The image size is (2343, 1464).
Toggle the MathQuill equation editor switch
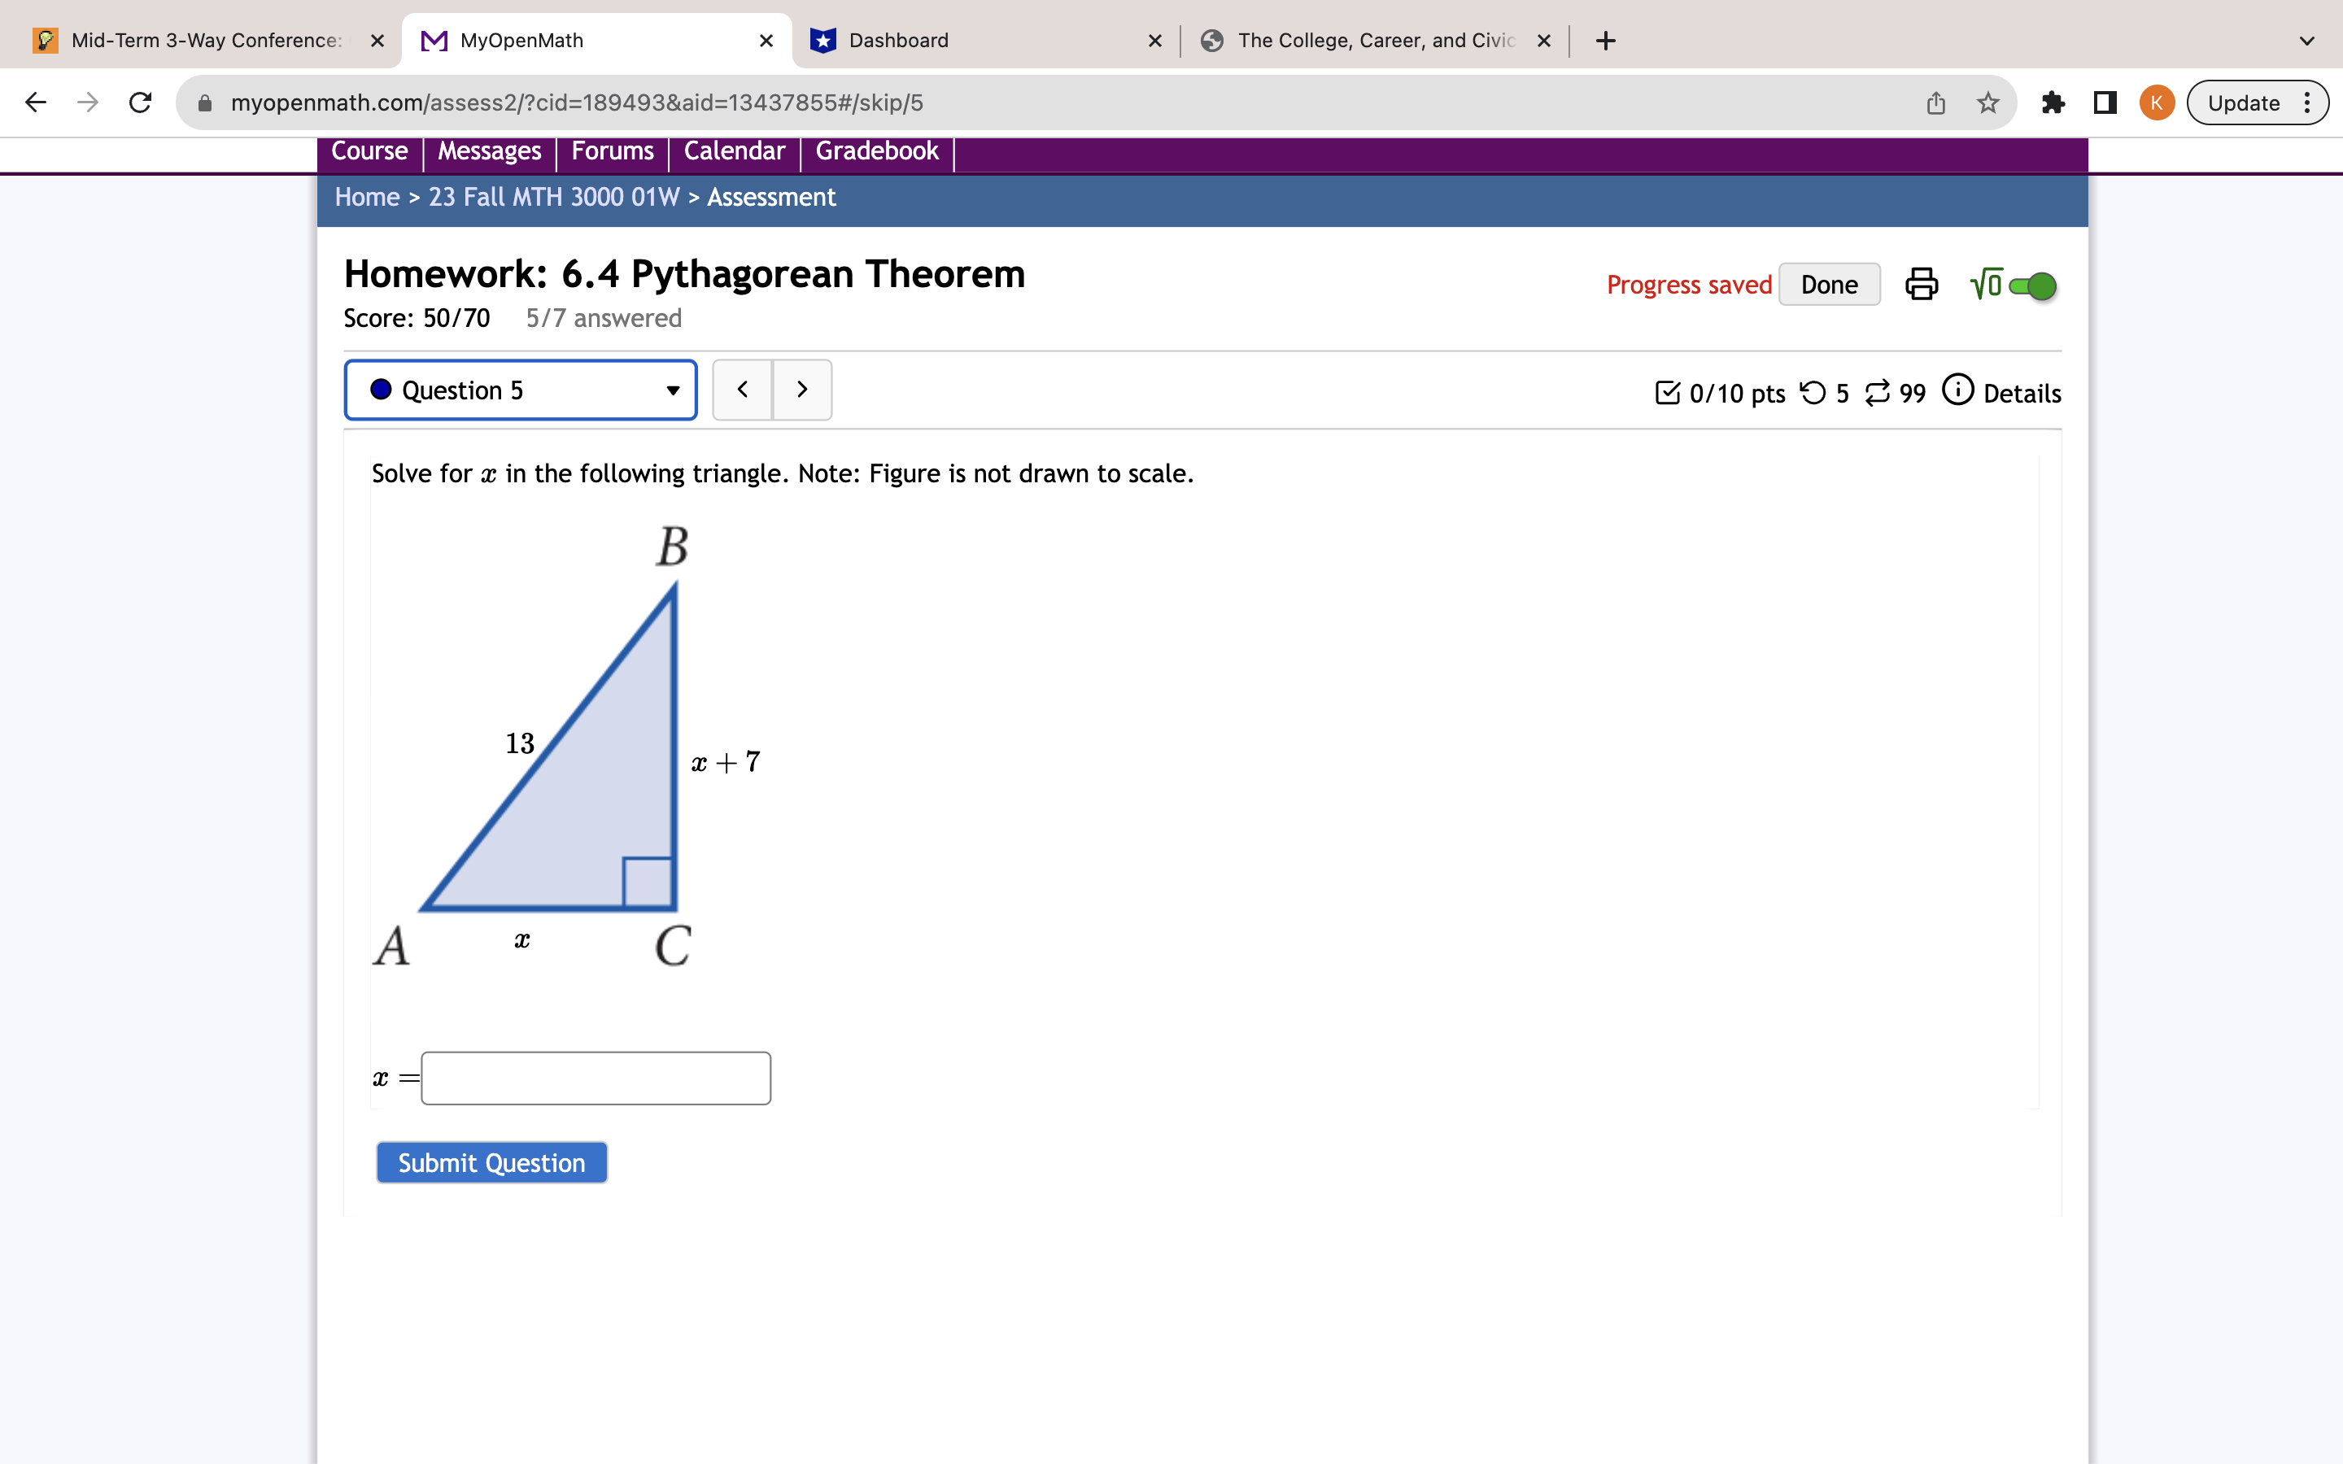[x=2032, y=285]
